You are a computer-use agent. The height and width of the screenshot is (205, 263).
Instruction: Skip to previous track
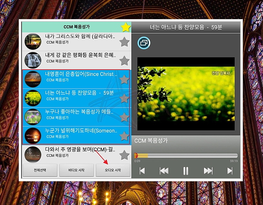tap(142, 171)
